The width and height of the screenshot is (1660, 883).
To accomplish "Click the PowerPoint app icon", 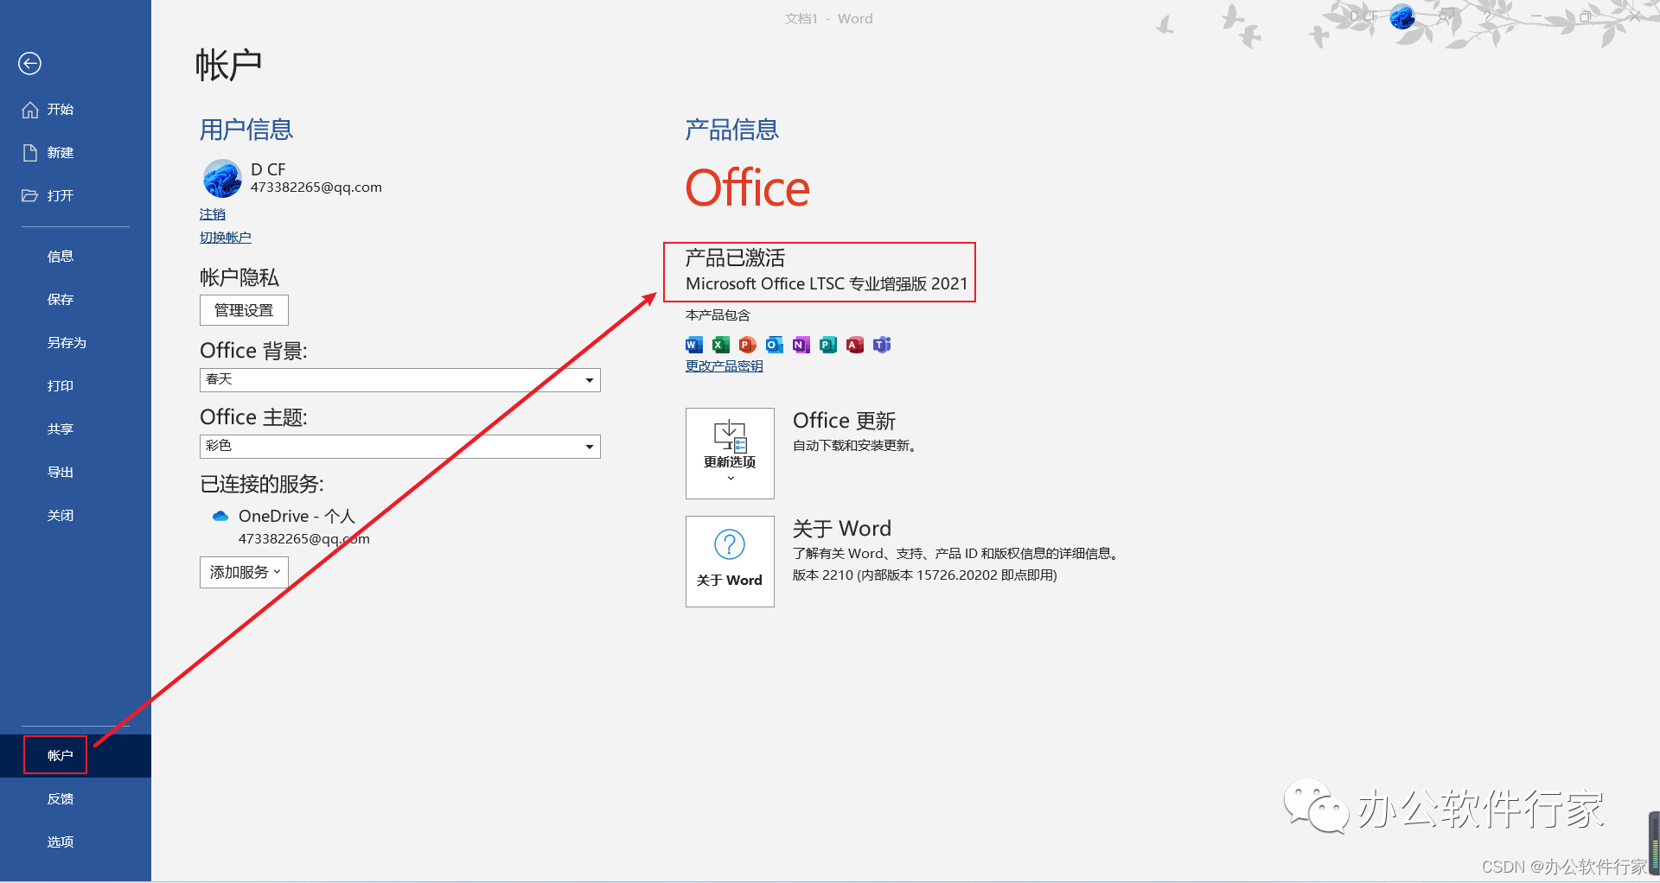I will click(747, 345).
